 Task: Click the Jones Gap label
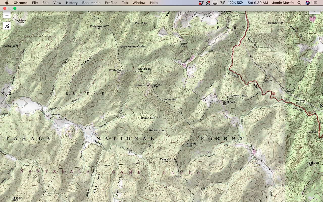(170, 99)
